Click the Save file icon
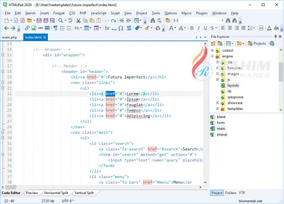Viewport: 284px width, 204px height. click(x=39, y=21)
